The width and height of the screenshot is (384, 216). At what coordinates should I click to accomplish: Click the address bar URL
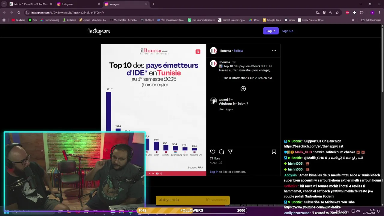tap(67, 13)
